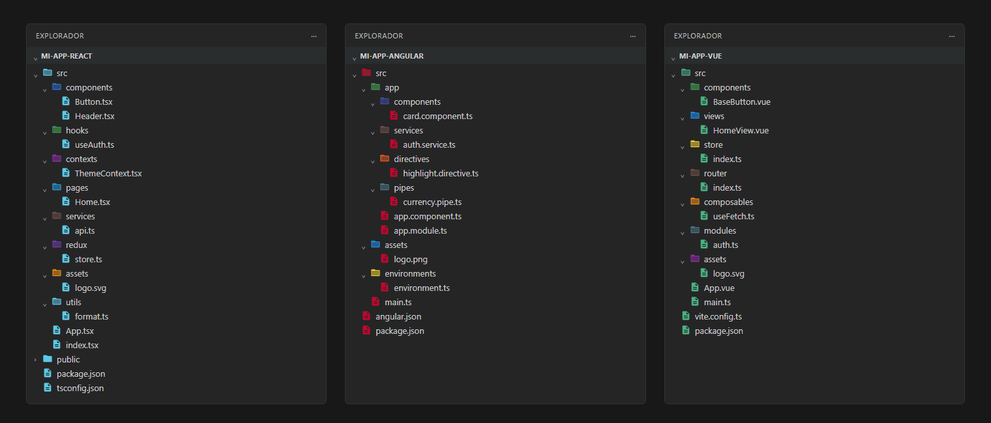Click the pipes folder icon

click(385, 187)
